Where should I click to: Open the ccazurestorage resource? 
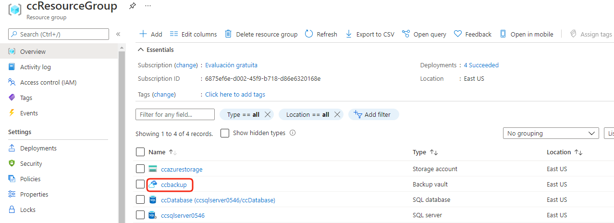tap(182, 169)
